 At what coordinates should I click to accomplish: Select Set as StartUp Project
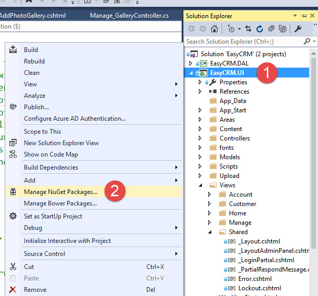click(x=95, y=216)
